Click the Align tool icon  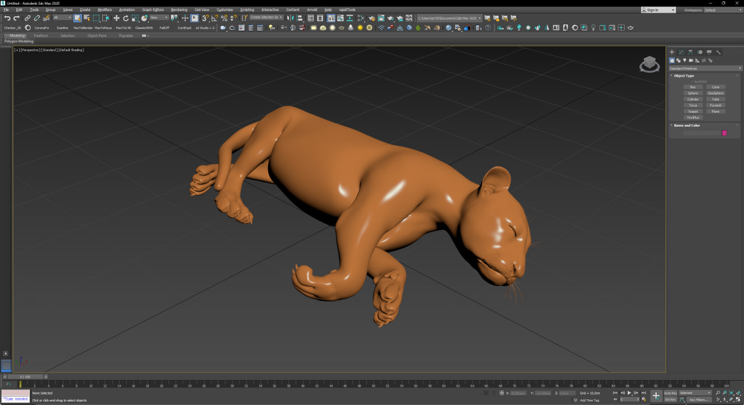[299, 18]
